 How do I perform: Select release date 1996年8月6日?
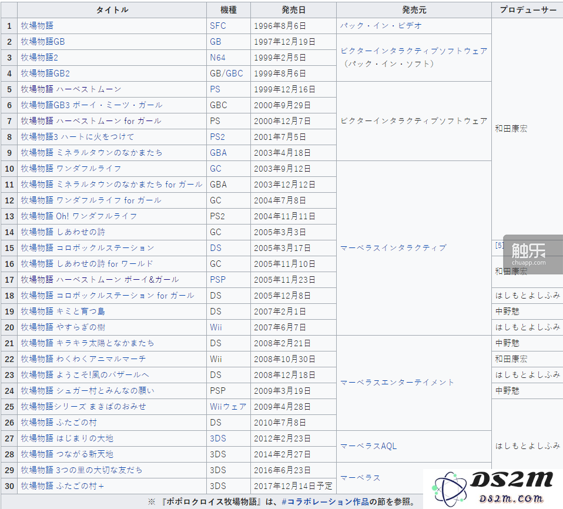[x=280, y=26]
